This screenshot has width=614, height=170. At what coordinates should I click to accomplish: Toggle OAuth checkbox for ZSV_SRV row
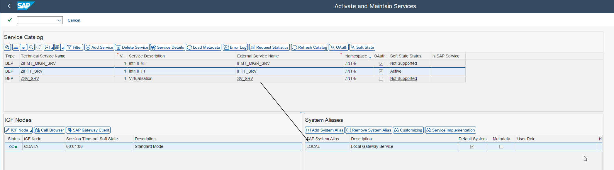381,79
